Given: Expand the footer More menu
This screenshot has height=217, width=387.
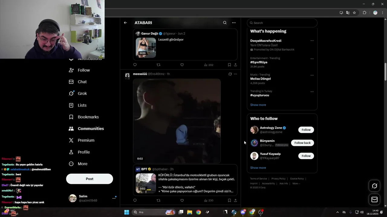Looking at the screenshot, I should (x=296, y=184).
